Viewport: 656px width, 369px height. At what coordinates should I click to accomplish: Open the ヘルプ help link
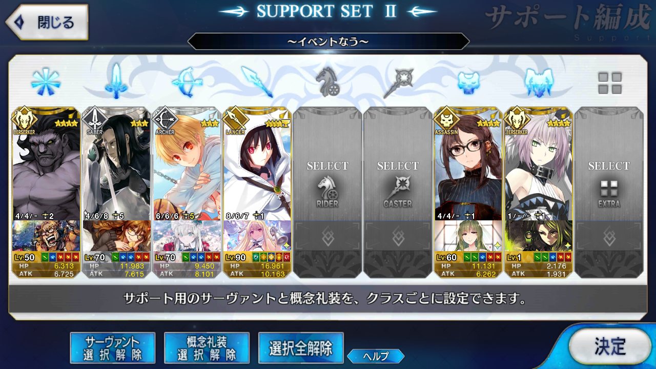click(x=376, y=356)
